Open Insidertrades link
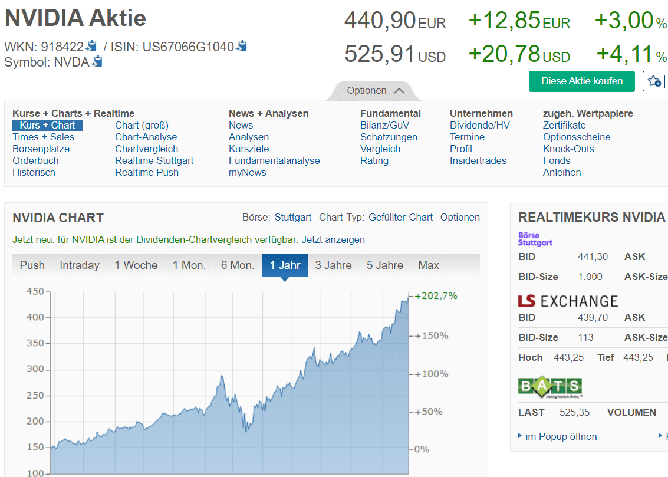The height and width of the screenshot is (477, 668). [x=478, y=160]
